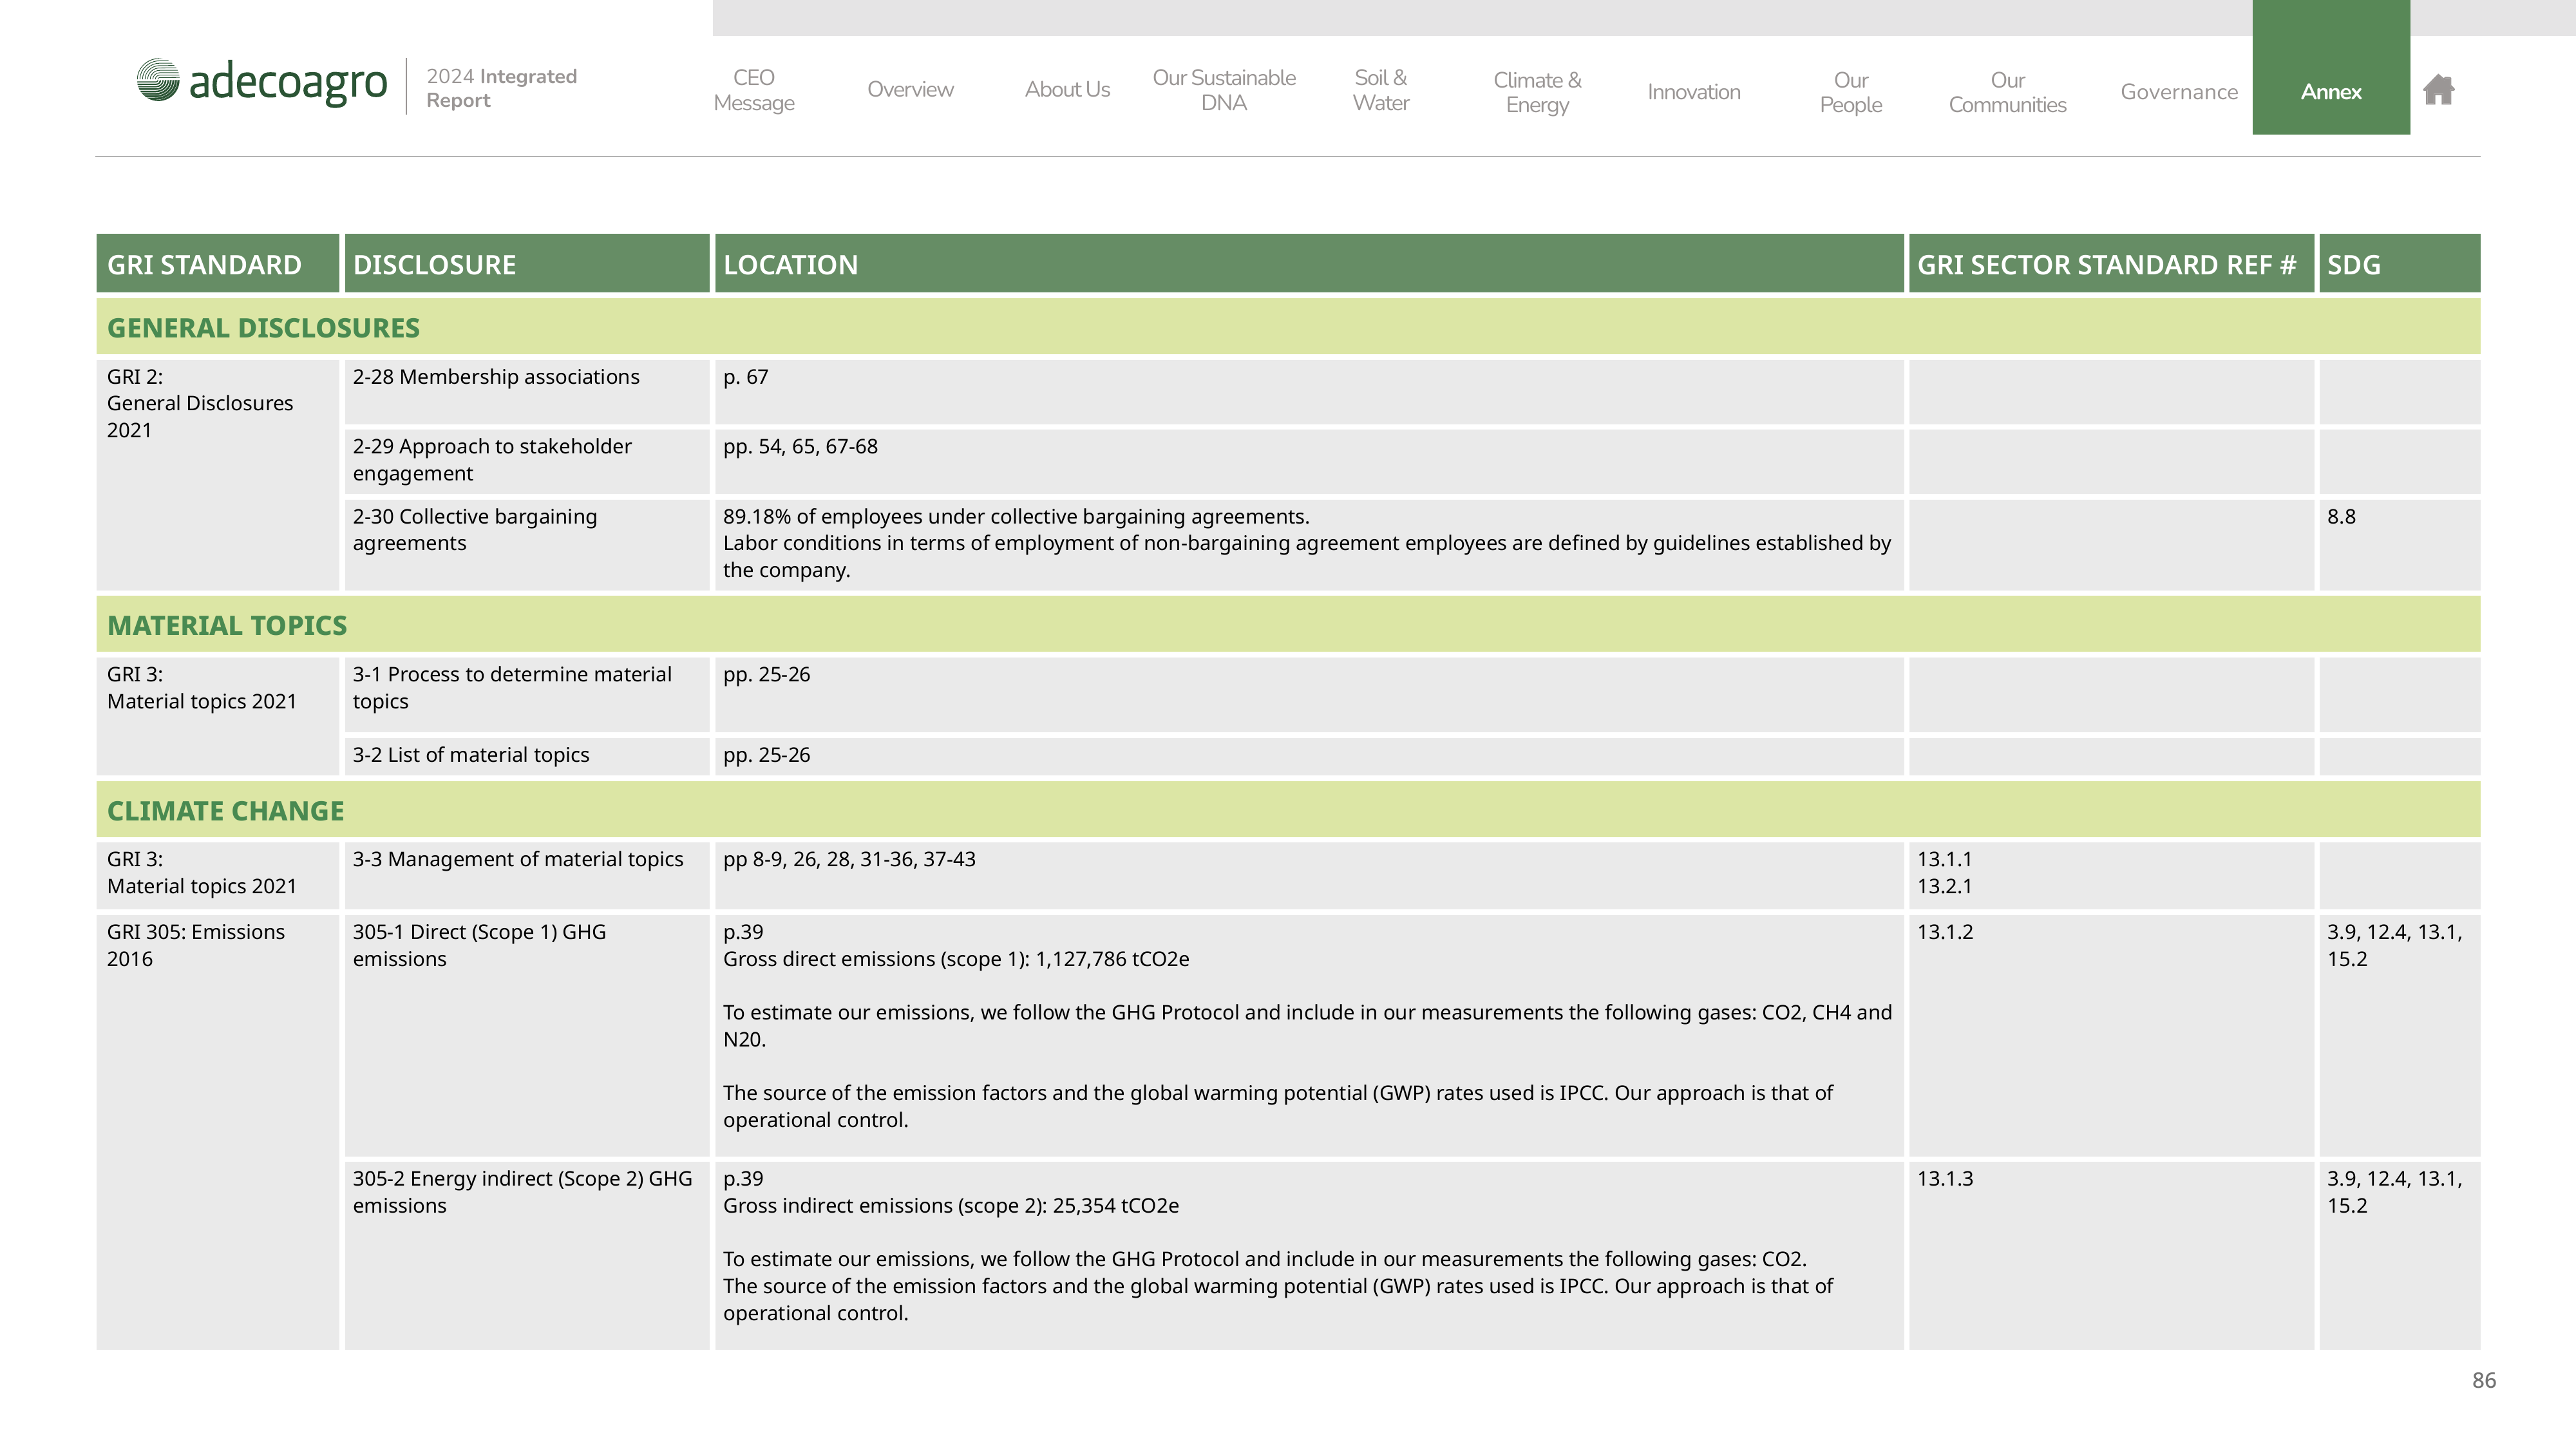Select the MATERIAL TOPICS section heading
This screenshot has height=1449, width=2576.
tap(1288, 625)
